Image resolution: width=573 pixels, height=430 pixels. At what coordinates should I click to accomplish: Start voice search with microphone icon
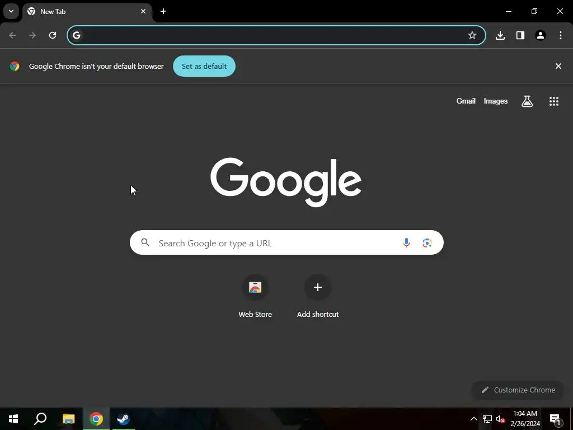[x=406, y=243]
